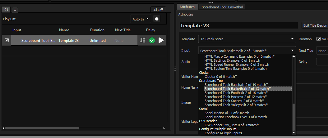Open the Auto In dropdown
This screenshot has height=138, width=328.
pos(141,19)
